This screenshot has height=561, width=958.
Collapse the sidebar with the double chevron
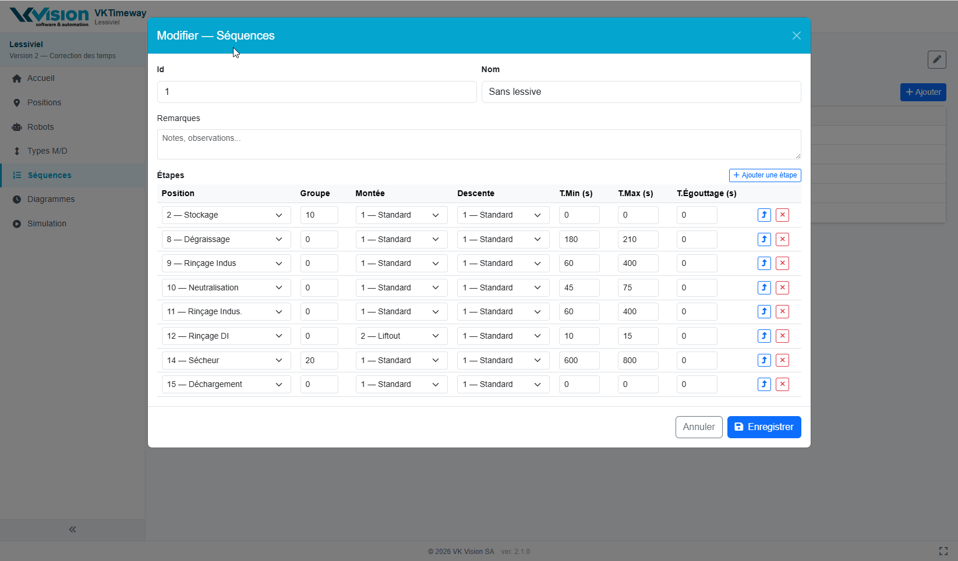pos(72,530)
